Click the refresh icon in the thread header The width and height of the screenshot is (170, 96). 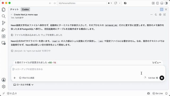click(156, 14)
